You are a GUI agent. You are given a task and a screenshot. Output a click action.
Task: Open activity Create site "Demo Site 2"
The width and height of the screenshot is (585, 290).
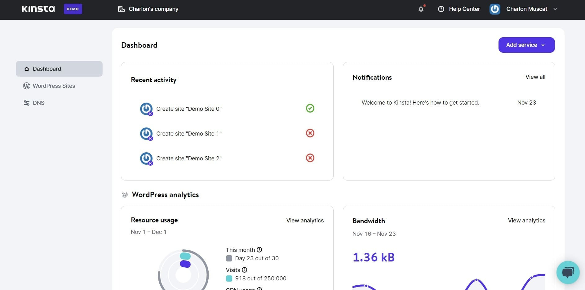click(x=189, y=158)
